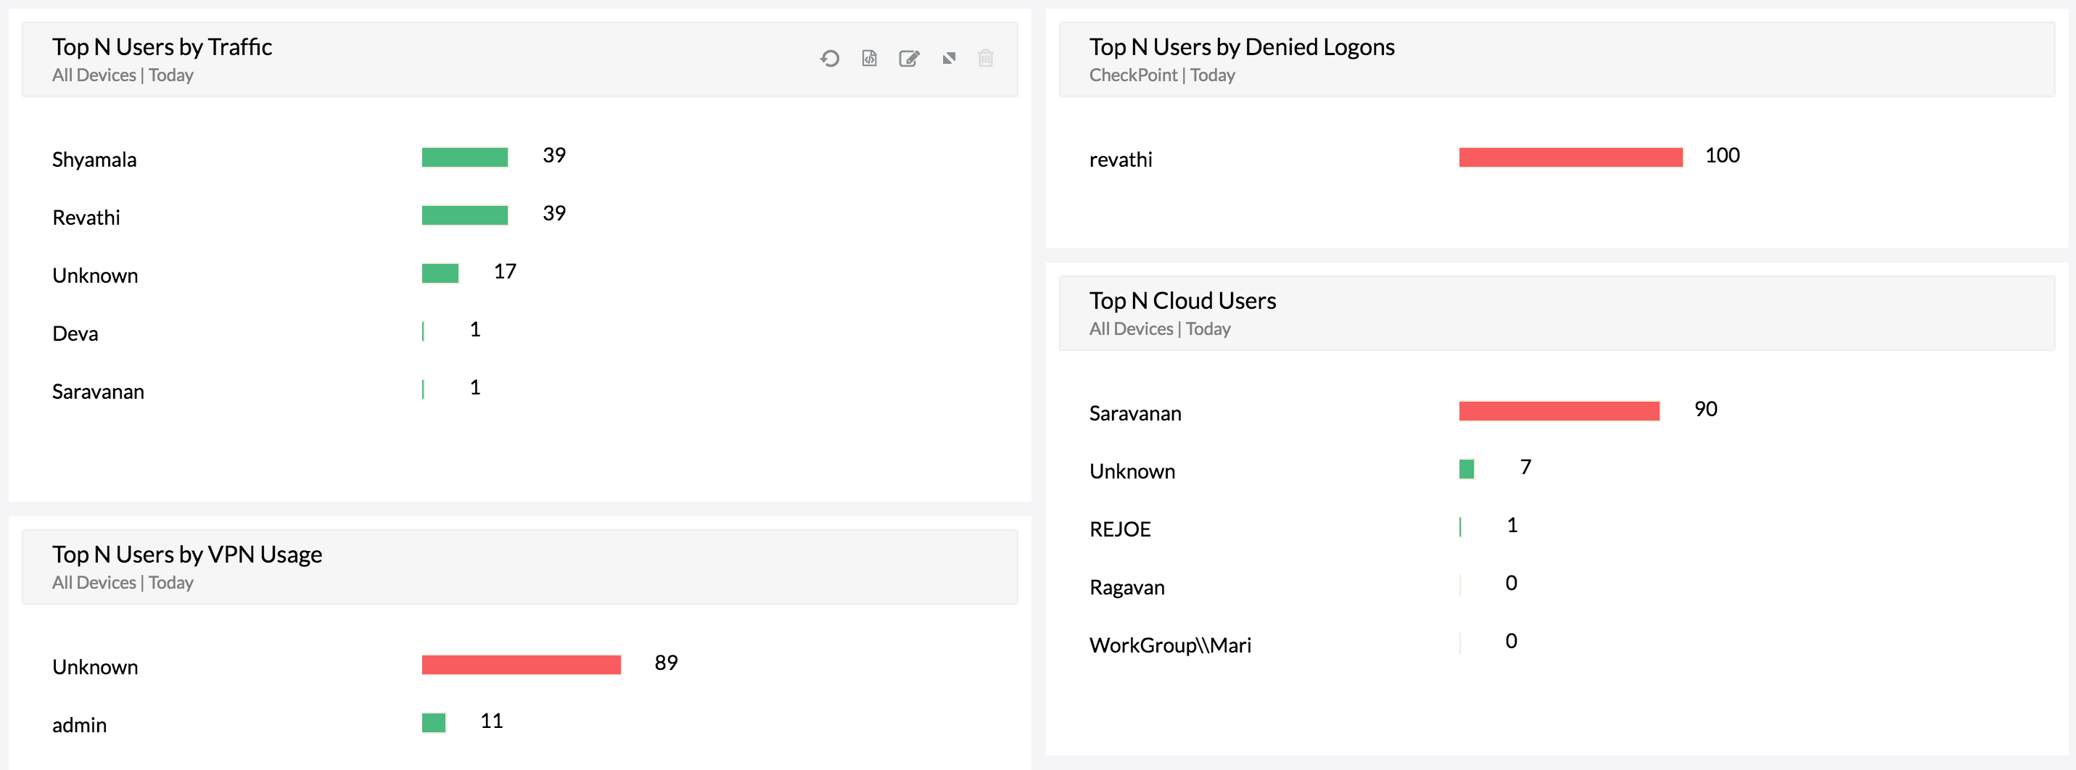Click the Top N Users by Denied Logons heading
Screen dimensions: 2076x770
click(x=1242, y=46)
